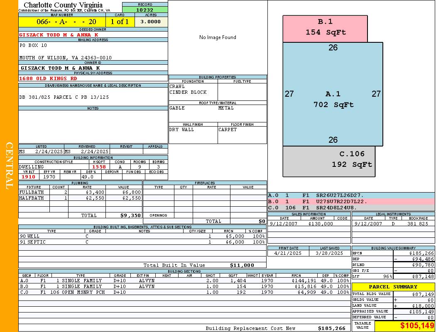436x332 pixels.
Task: Click HALFBATH plumbing fixture row
Action: coord(80,198)
